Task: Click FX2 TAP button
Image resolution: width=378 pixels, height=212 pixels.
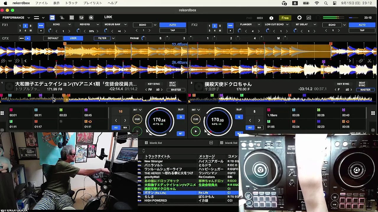Action: 362,31
